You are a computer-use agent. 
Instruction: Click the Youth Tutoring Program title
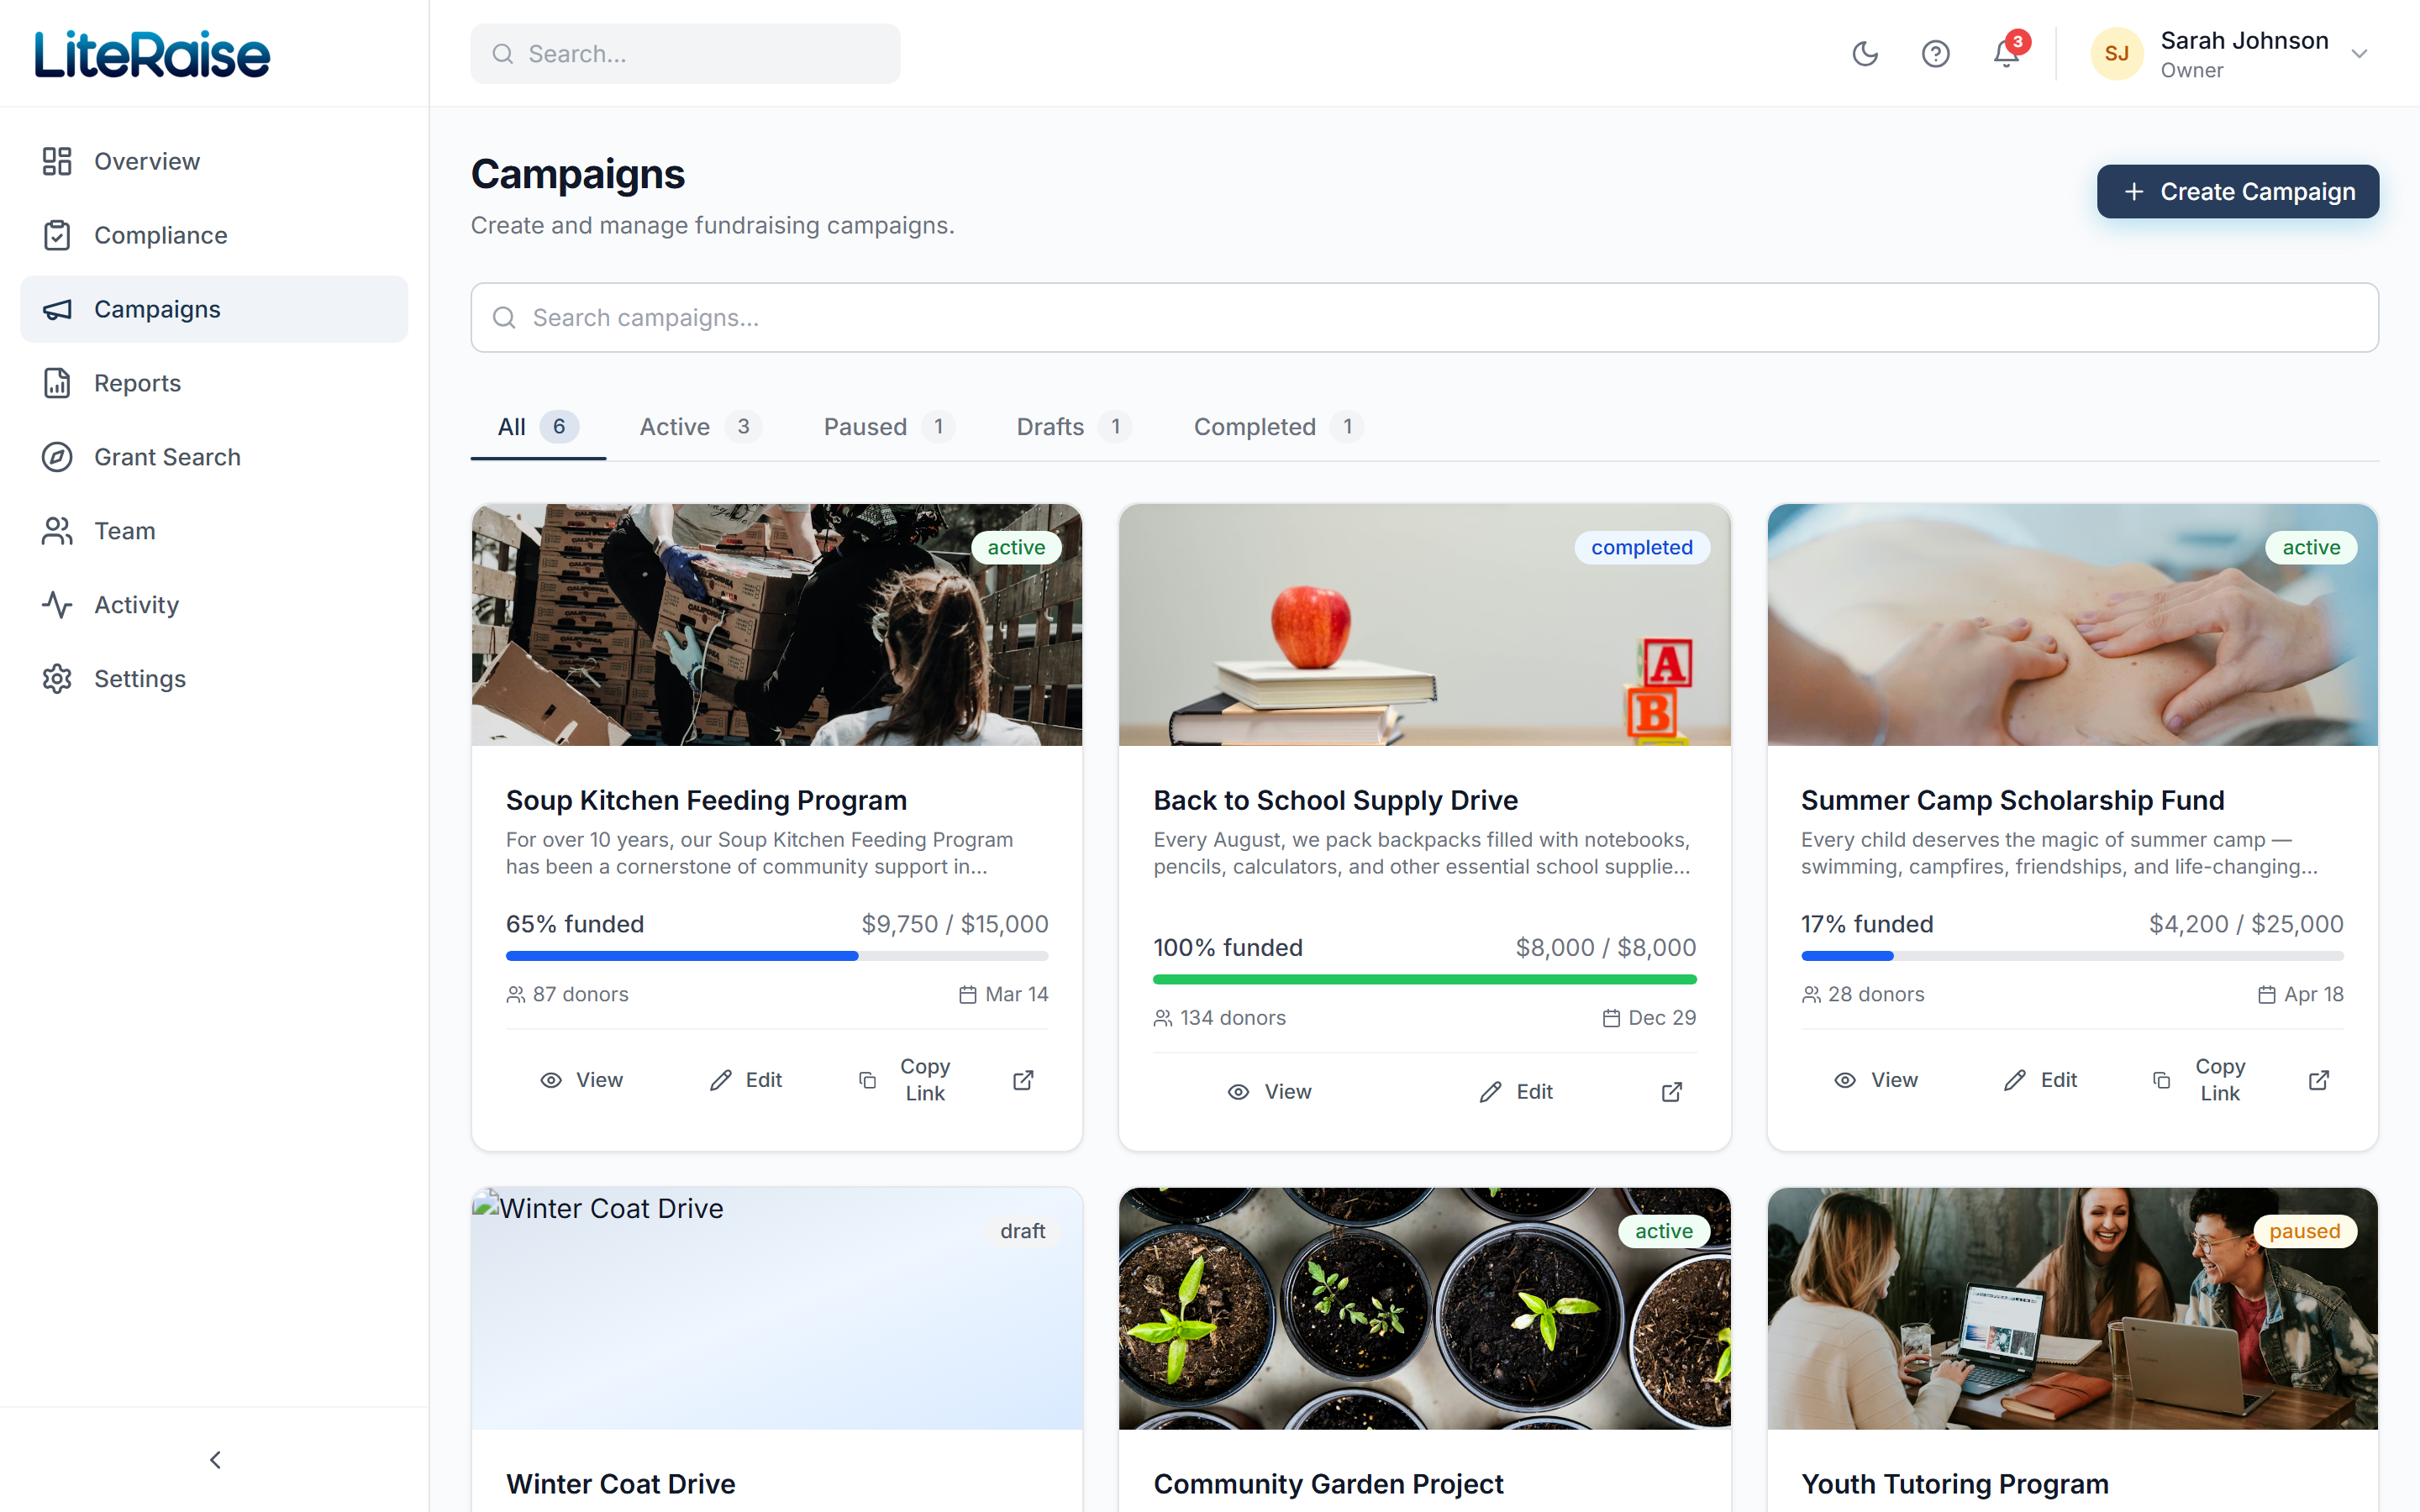[1954, 1484]
